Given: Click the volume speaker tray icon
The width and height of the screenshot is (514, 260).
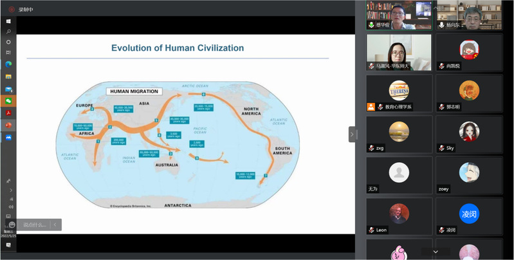Looking at the screenshot, I should click(11, 207).
